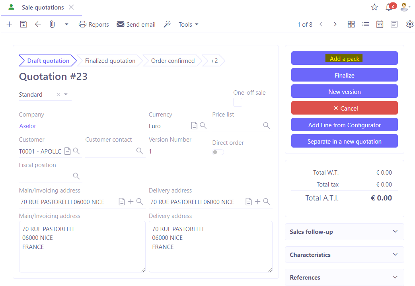Check the One-off sale checkbox
This screenshot has height=286, width=415.
coord(238,102)
